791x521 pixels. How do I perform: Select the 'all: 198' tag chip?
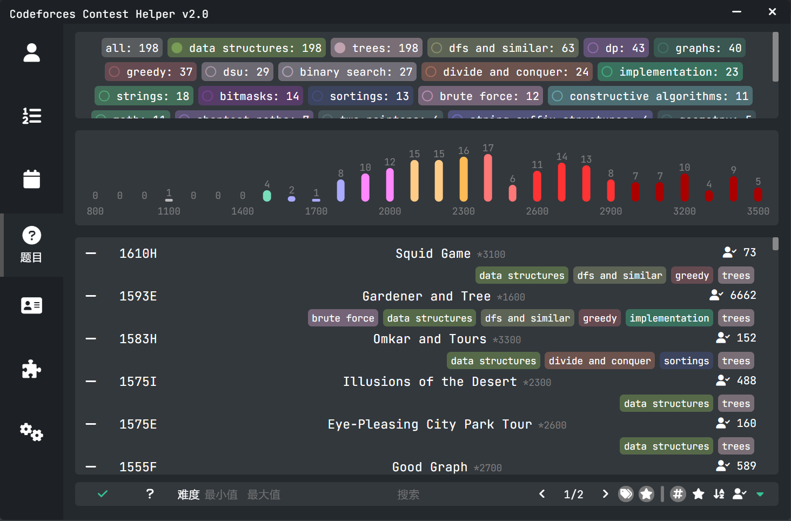pyautogui.click(x=132, y=48)
